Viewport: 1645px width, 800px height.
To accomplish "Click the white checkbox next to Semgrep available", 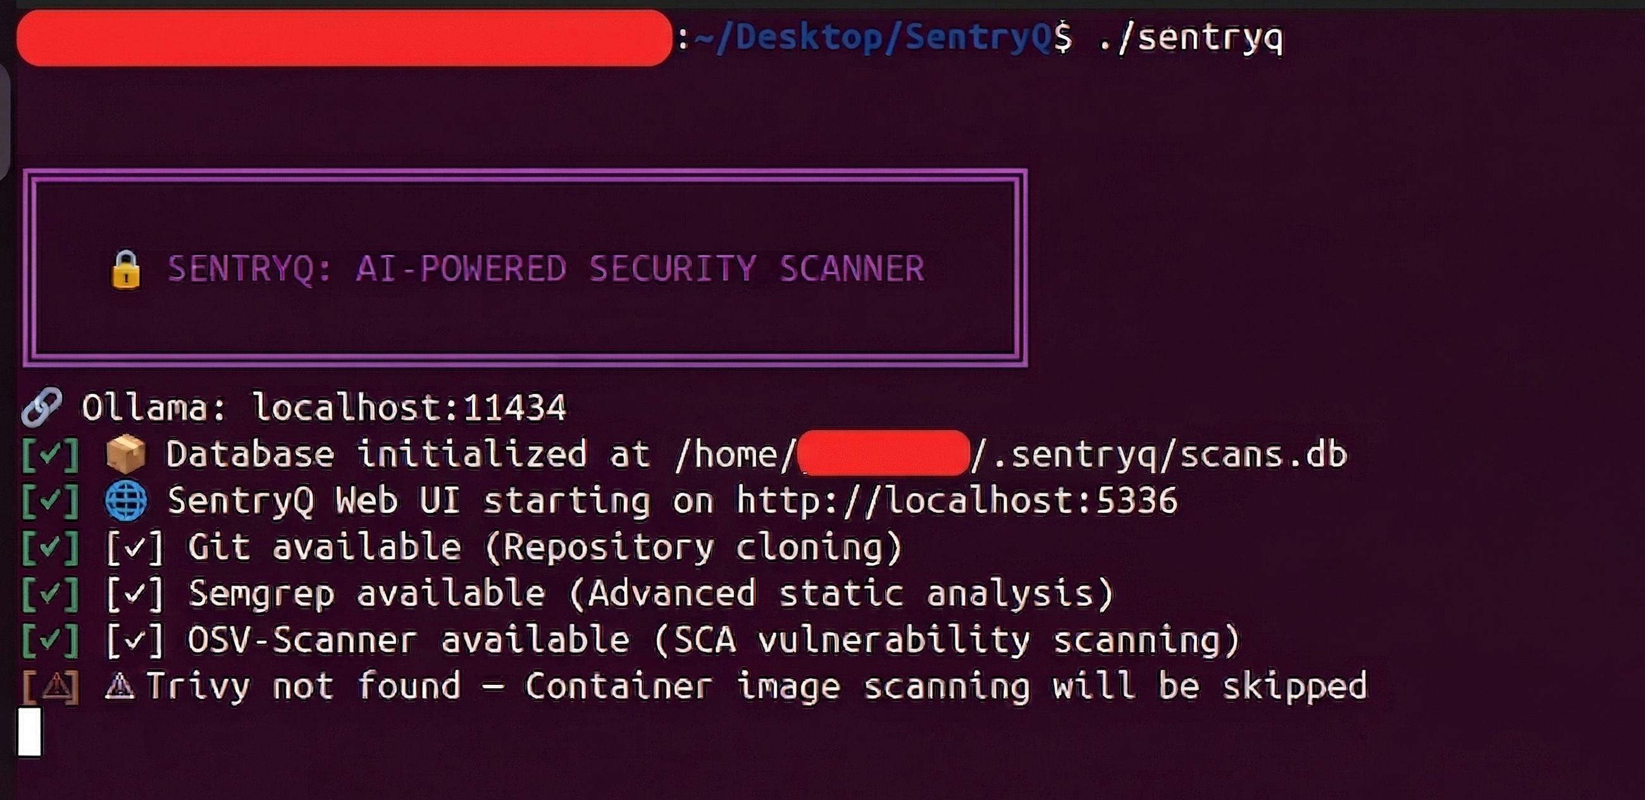I will pyautogui.click(x=135, y=594).
